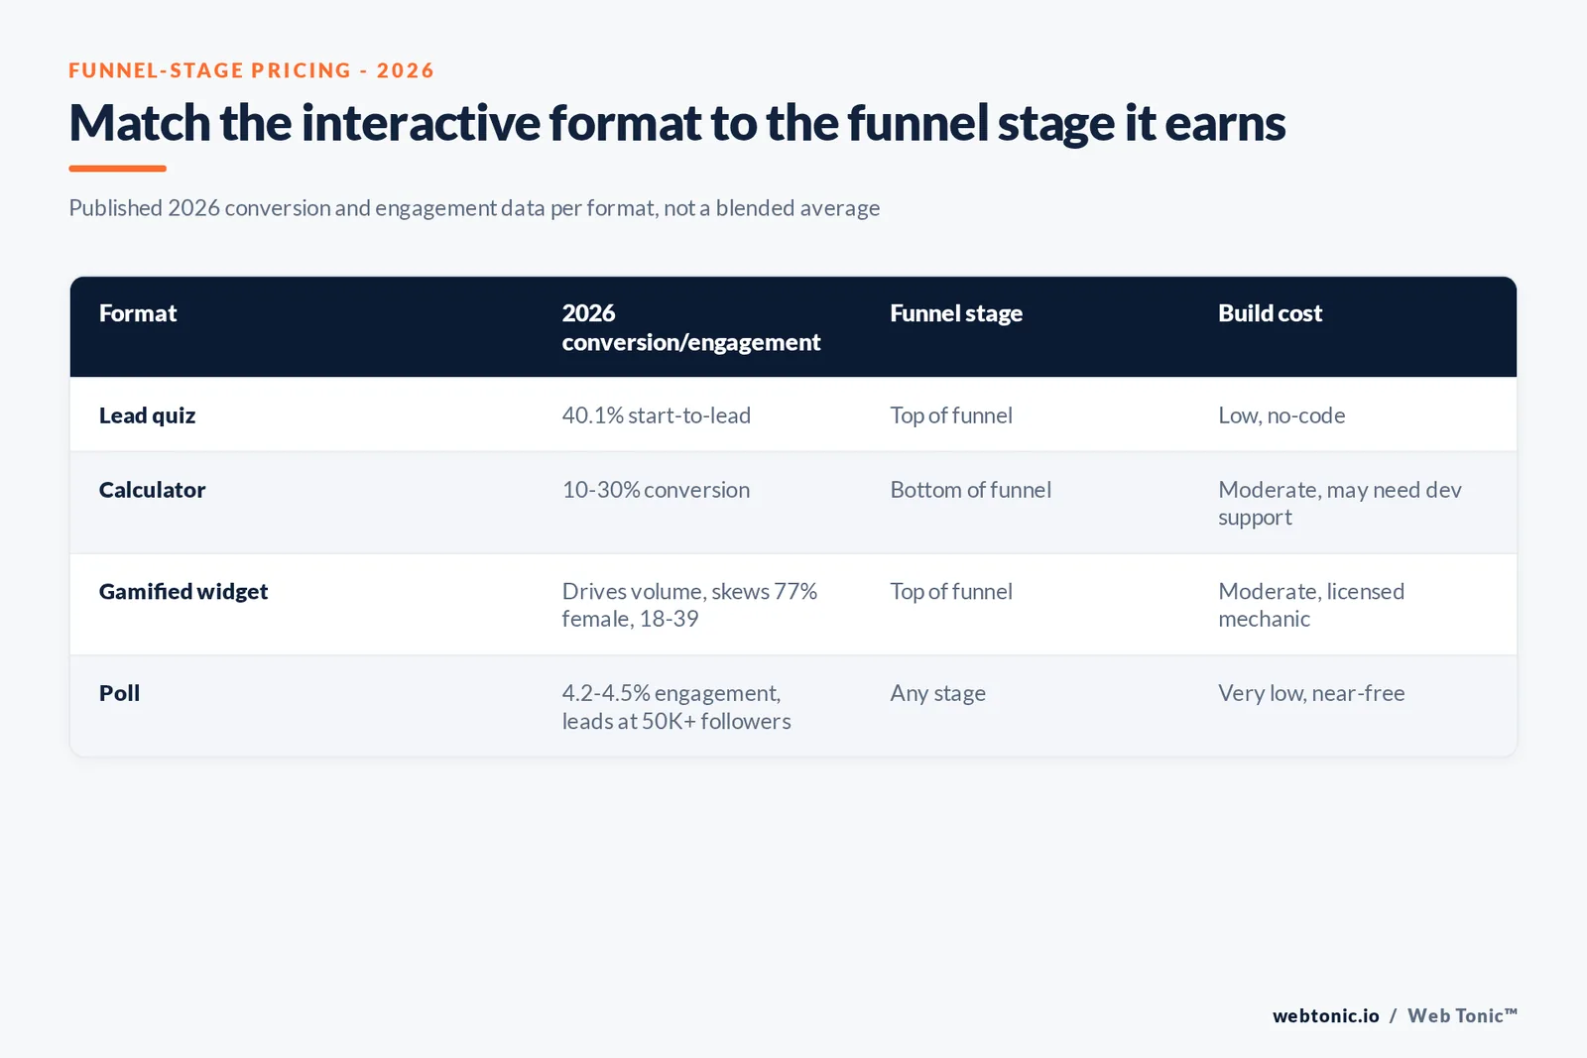Open the webtonic.io link in the footer
Image resolution: width=1587 pixels, height=1058 pixels.
(1325, 1015)
